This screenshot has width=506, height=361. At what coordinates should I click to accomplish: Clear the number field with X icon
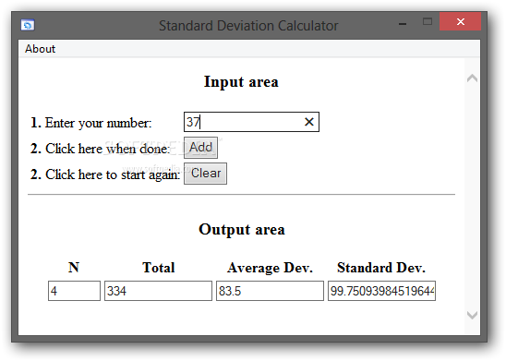(308, 122)
